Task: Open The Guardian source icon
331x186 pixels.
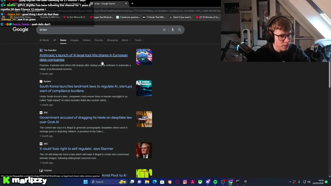Action: pos(41,50)
